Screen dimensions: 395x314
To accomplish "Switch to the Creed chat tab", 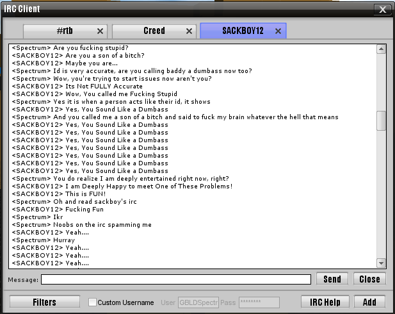I will point(154,31).
